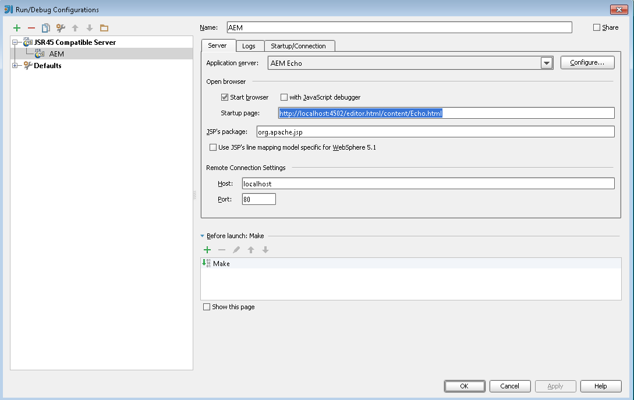The width and height of the screenshot is (634, 400).
Task: Add a Before launch task
Action: [207, 250]
